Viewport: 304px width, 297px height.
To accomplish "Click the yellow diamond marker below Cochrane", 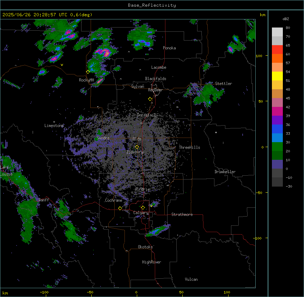I will coord(120,208).
